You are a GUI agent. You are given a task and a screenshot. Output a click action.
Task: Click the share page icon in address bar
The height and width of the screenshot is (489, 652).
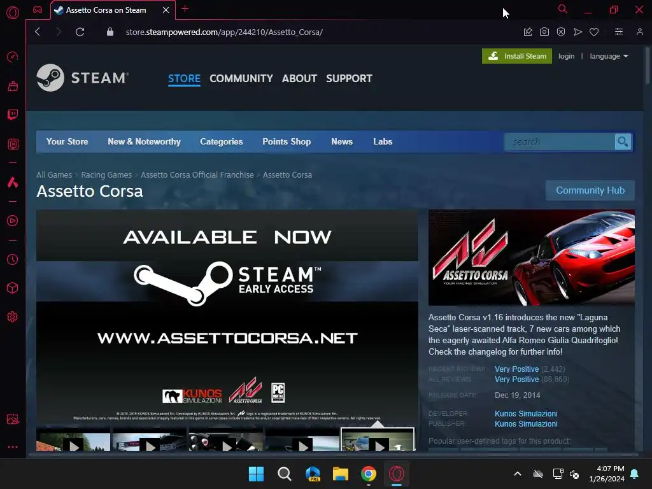tap(528, 32)
